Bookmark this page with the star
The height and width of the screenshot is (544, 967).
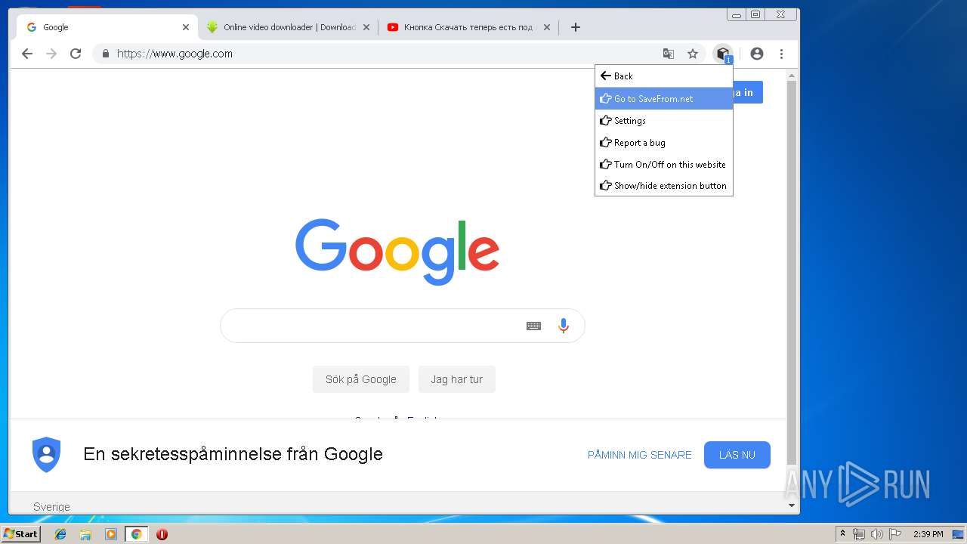(x=693, y=54)
